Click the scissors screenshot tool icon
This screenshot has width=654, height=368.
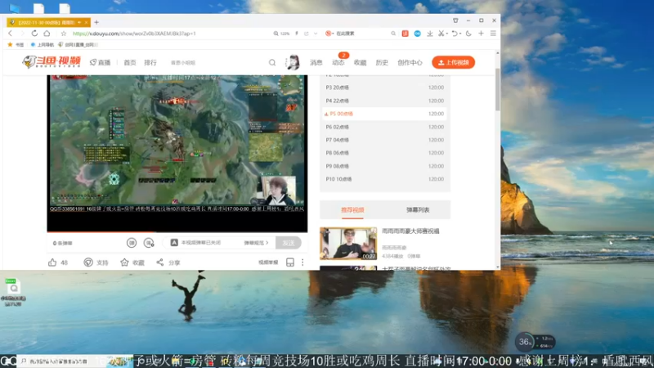coord(441,34)
